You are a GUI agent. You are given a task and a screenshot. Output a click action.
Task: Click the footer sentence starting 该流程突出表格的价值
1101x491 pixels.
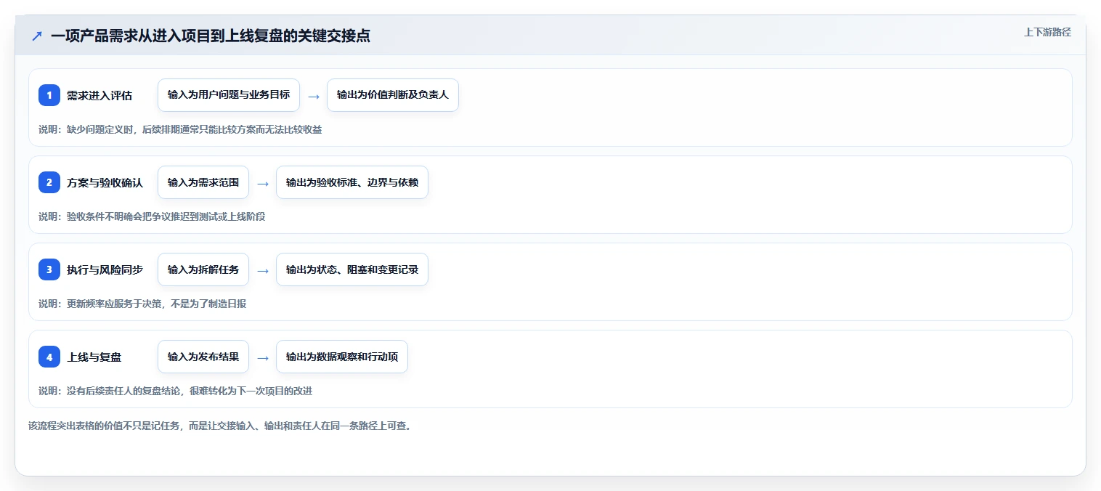[x=220, y=426]
